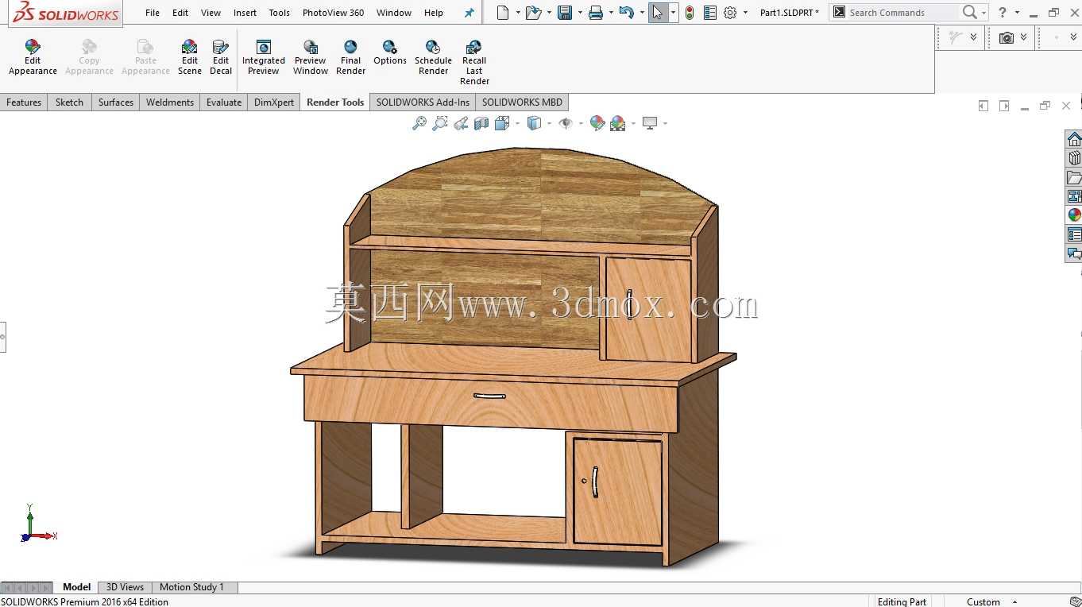The height and width of the screenshot is (607, 1082).
Task: Save the part with disk icon
Action: coord(565,13)
